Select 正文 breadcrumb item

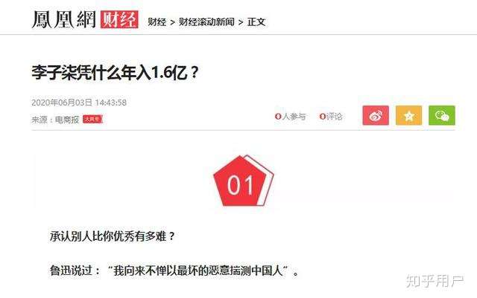click(x=256, y=22)
